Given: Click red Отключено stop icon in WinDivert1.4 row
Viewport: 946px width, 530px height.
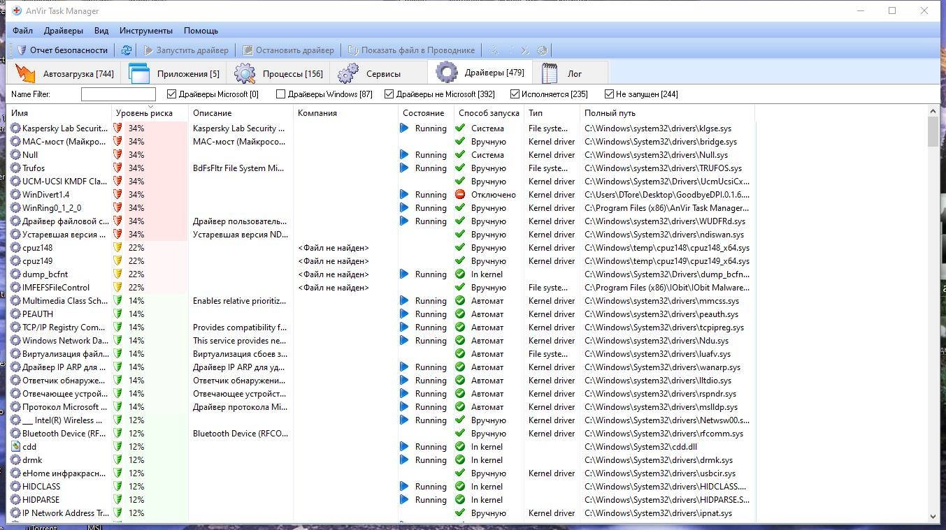Looking at the screenshot, I should tap(460, 195).
